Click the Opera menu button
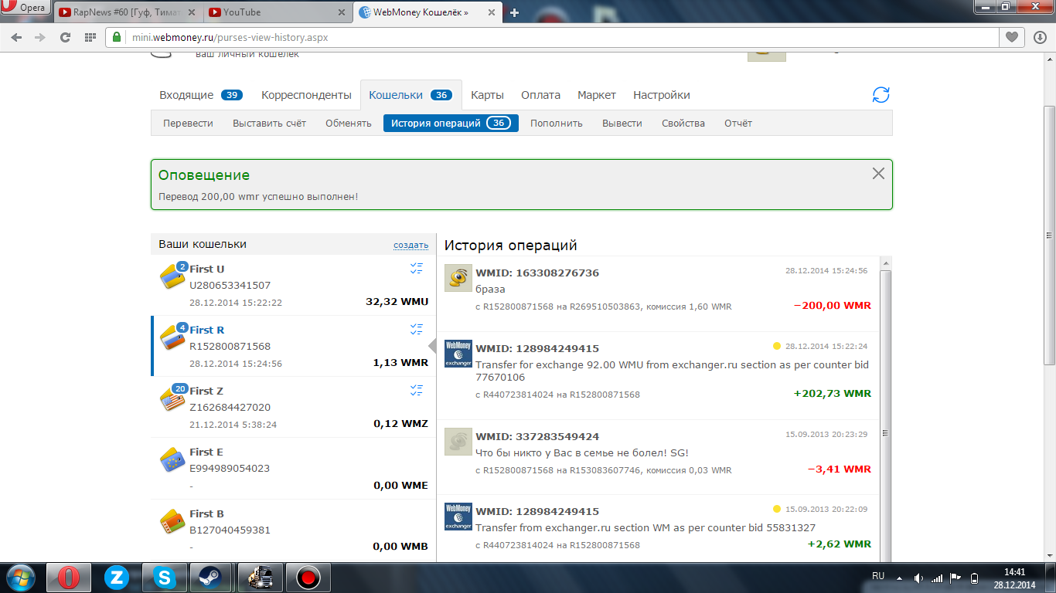This screenshot has width=1056, height=593. coord(26,8)
